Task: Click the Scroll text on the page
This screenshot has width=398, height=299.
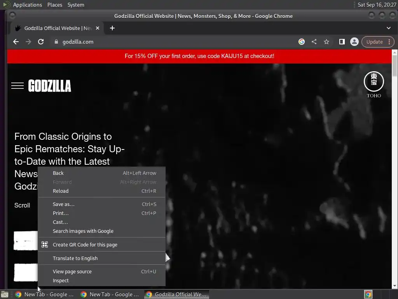Action: [22, 206]
